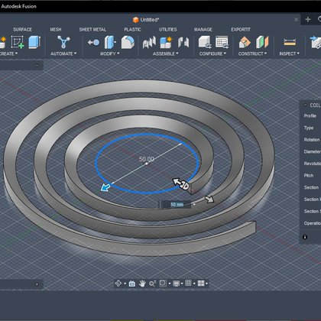Select the Press Pull tool icon
The image size is (321, 321).
tap(93, 42)
